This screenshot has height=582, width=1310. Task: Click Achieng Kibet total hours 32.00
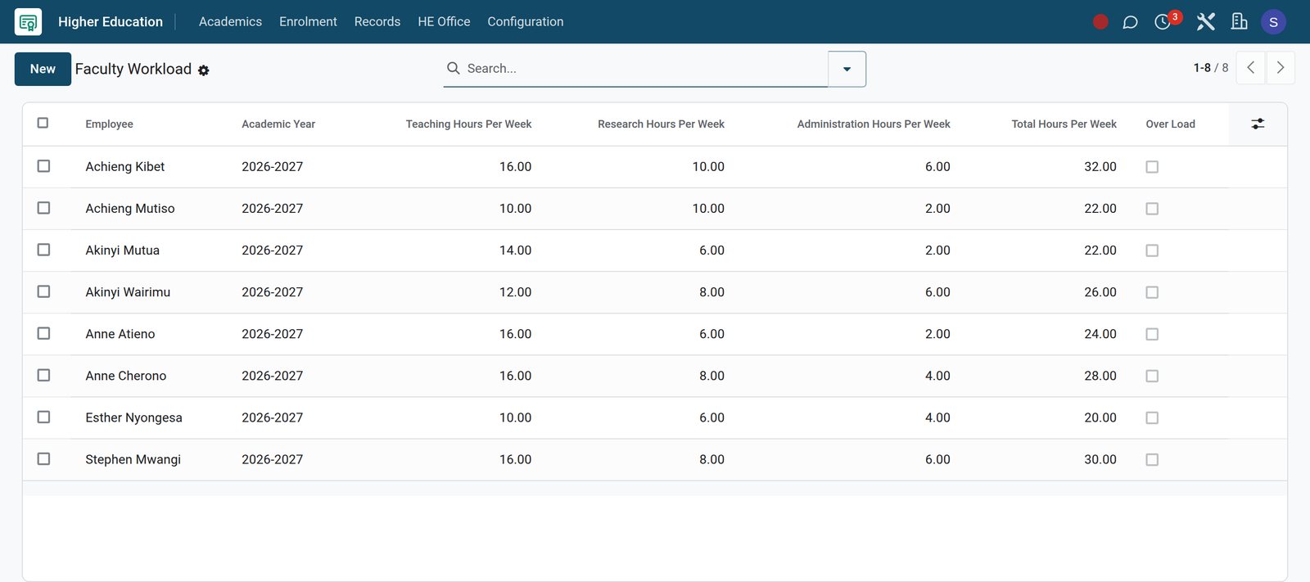[x=1100, y=167]
